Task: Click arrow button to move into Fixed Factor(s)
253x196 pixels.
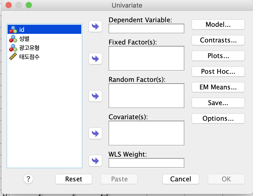Action: coord(95,59)
